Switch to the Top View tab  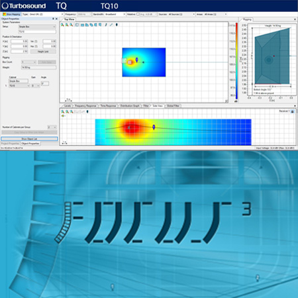pos(69,19)
